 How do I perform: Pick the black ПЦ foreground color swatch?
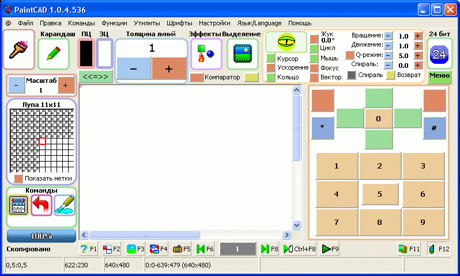[86, 53]
